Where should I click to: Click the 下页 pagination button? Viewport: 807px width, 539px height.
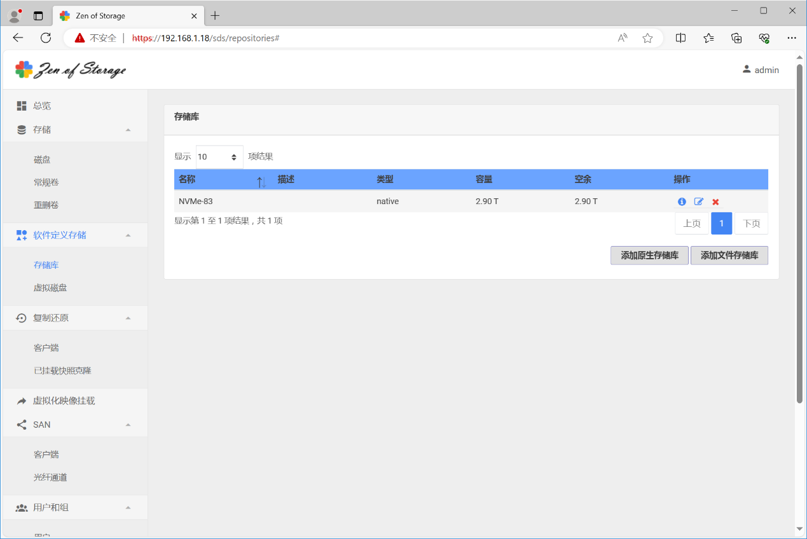tap(751, 224)
